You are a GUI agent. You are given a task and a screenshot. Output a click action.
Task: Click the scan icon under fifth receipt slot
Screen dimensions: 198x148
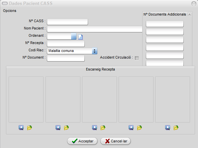(167, 127)
